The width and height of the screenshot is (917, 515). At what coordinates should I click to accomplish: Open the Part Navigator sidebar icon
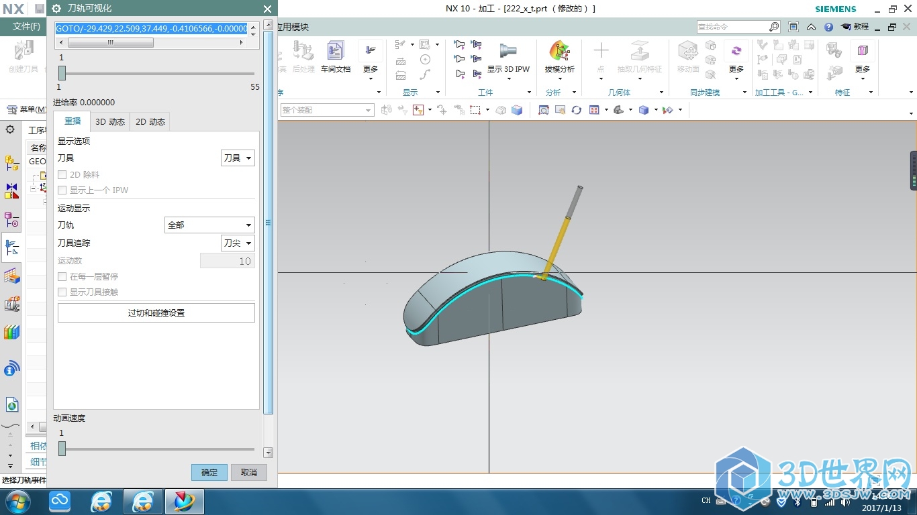point(11,220)
